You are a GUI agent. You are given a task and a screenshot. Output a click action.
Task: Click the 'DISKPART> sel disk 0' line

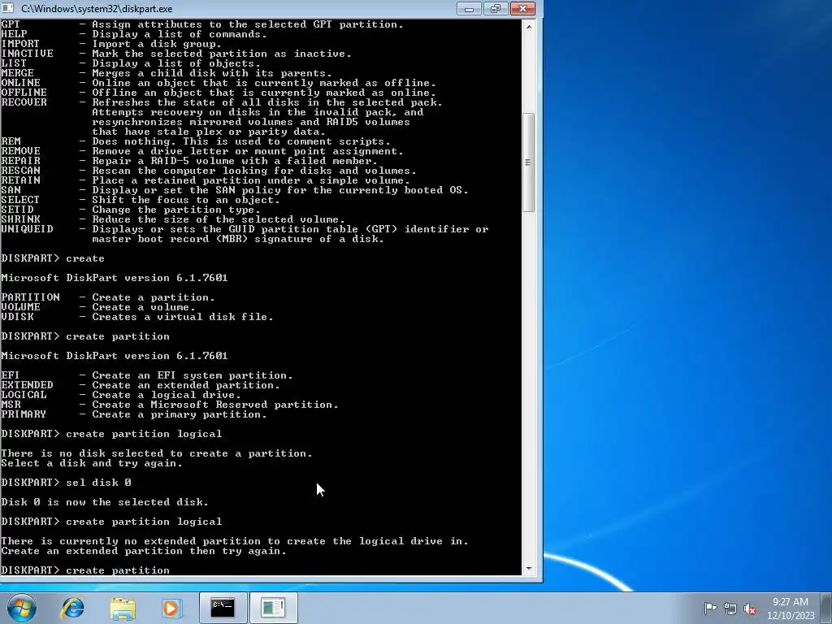67,483
